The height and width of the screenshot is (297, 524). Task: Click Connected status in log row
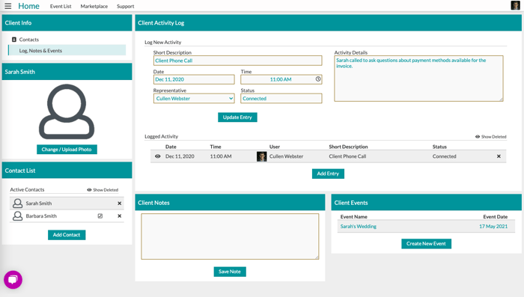tap(444, 156)
